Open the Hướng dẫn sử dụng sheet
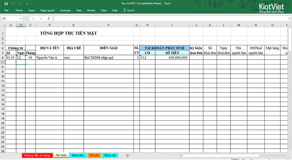The height and width of the screenshot is (160, 292). coord(36,156)
